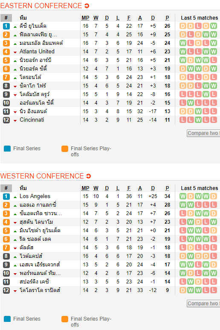Viewport: 220px width, 330px height.
Task: Click Cincinnati's green W result badge
Action: point(198,120)
